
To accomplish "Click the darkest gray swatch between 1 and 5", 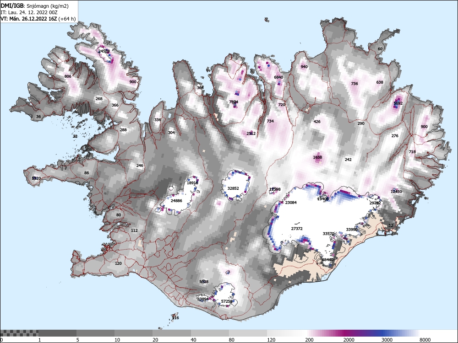I will click(57, 333).
